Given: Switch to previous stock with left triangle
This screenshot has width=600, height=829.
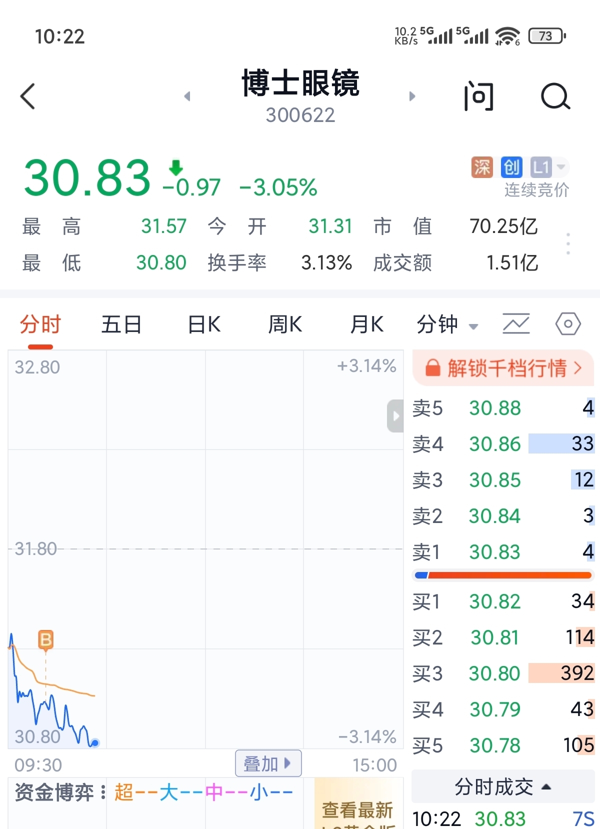Looking at the screenshot, I should tap(187, 96).
